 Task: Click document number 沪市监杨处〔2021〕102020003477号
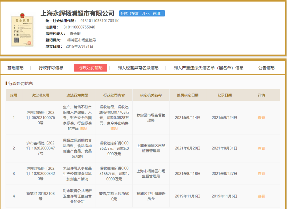(40, 148)
